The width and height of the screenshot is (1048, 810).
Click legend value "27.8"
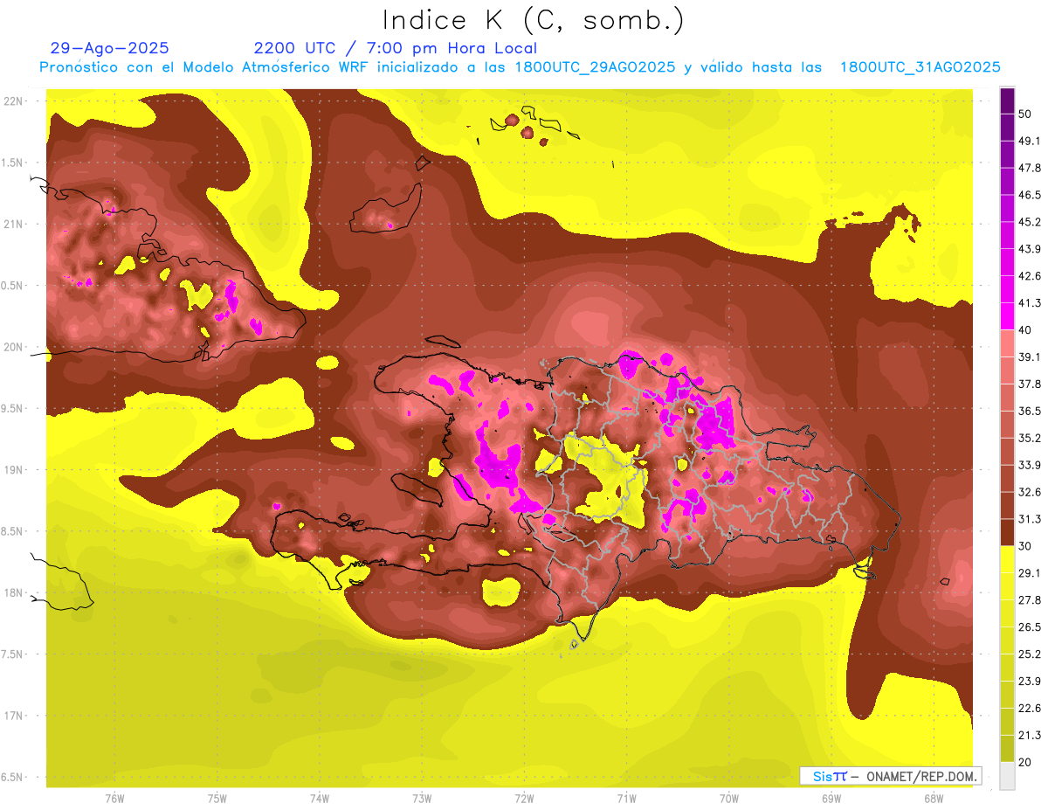[1029, 599]
